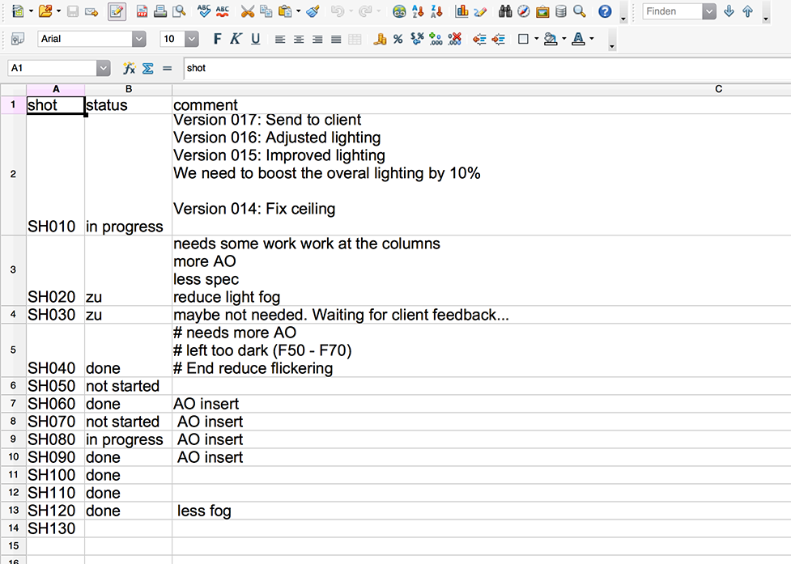The width and height of the screenshot is (791, 564).
Task: Click the Cut scissors icon
Action: pyautogui.click(x=247, y=11)
